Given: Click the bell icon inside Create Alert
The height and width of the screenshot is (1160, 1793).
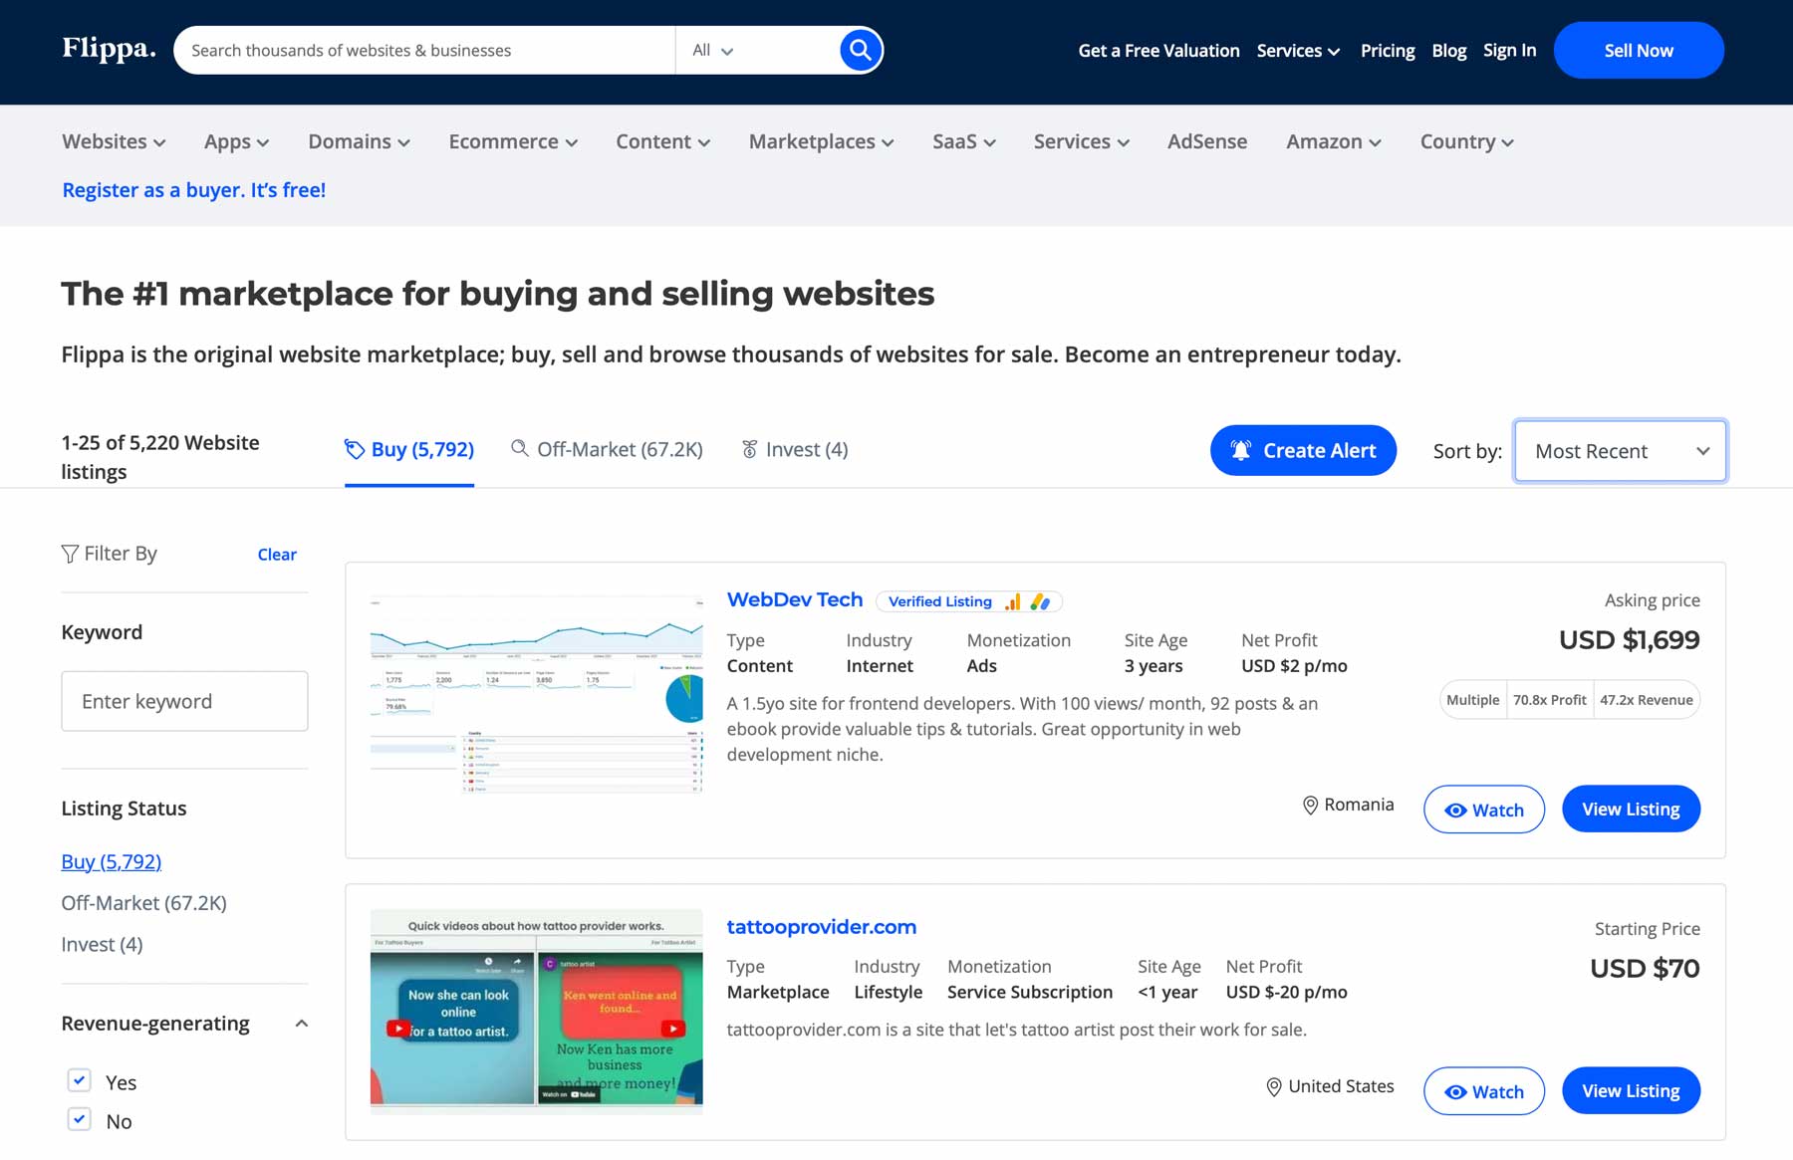Looking at the screenshot, I should tap(1240, 449).
